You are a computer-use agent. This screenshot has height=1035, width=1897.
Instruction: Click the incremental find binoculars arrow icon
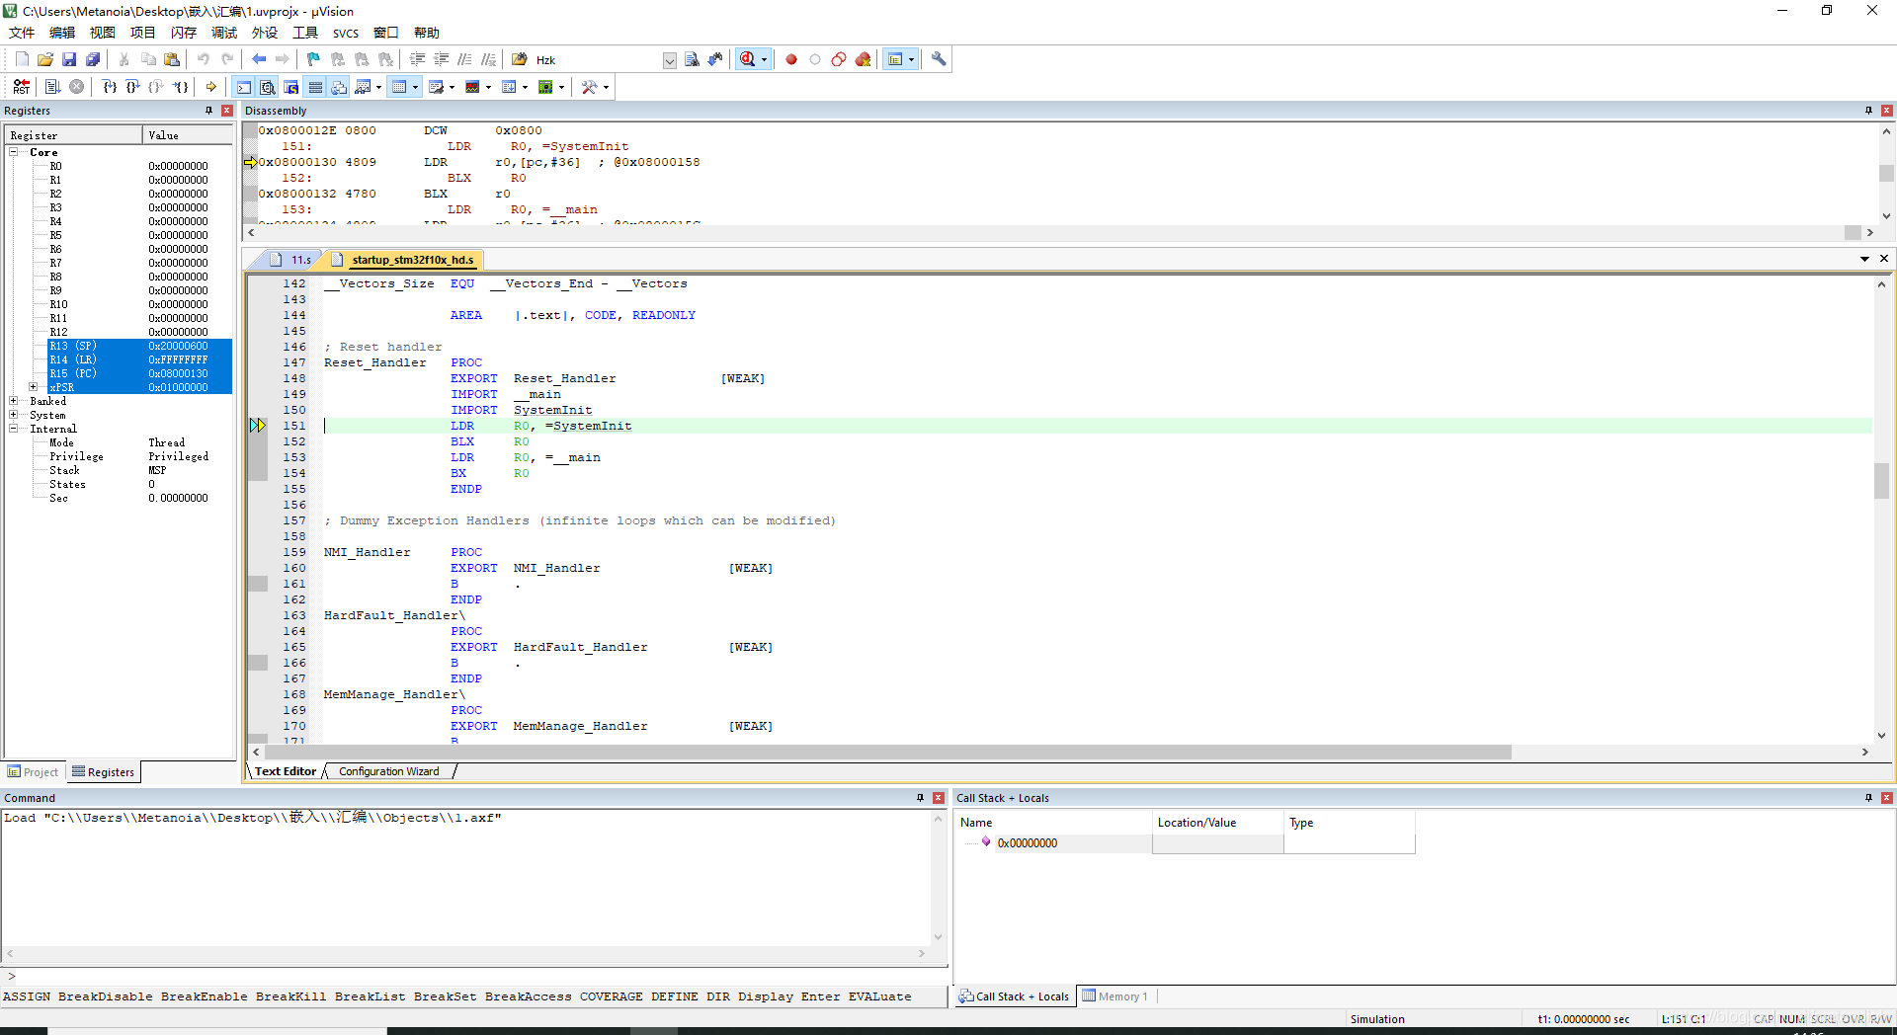click(715, 59)
